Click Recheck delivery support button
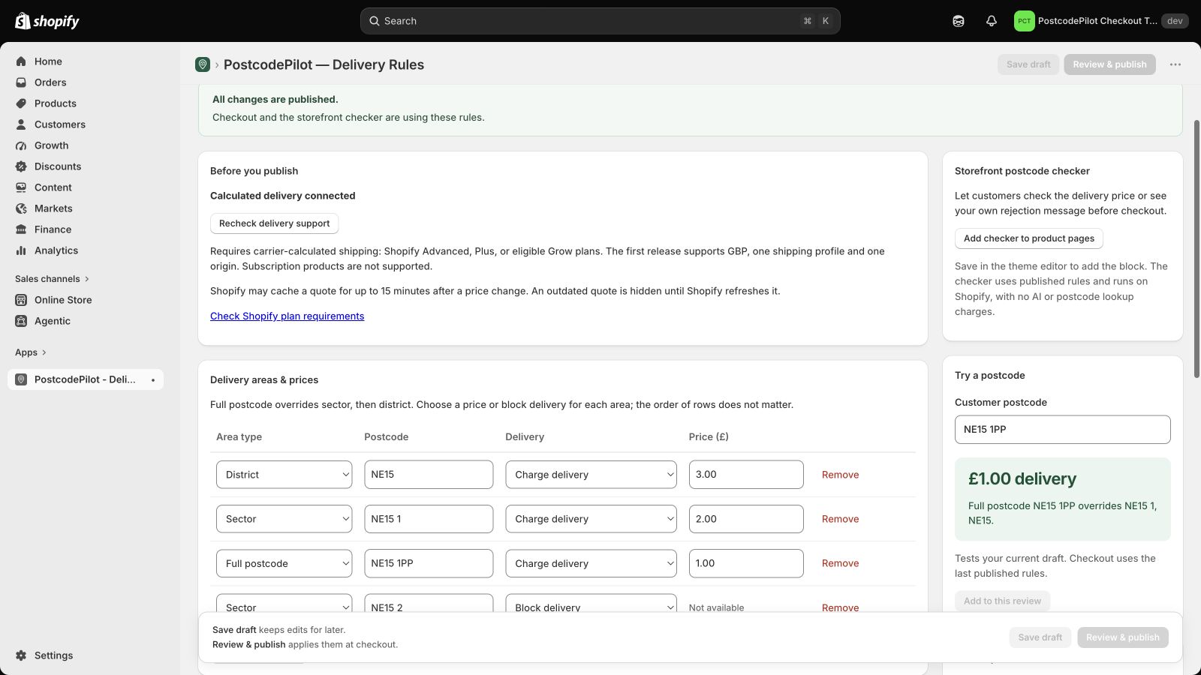1201x675 pixels. point(274,223)
